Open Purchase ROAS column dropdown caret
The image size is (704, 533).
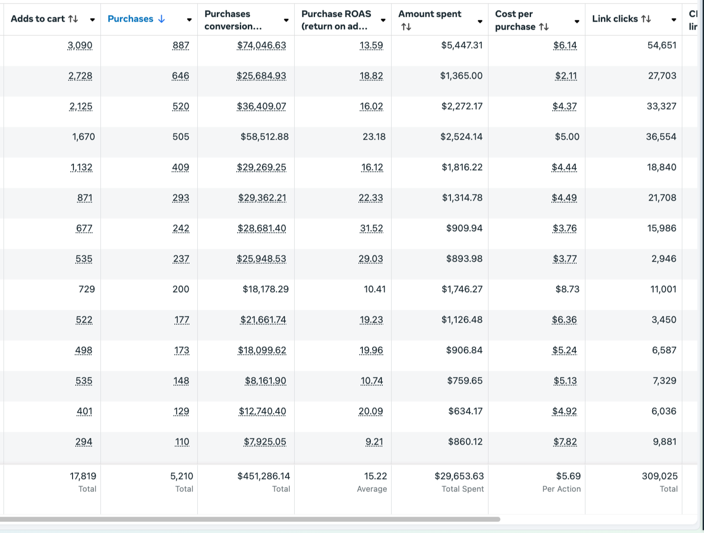383,20
